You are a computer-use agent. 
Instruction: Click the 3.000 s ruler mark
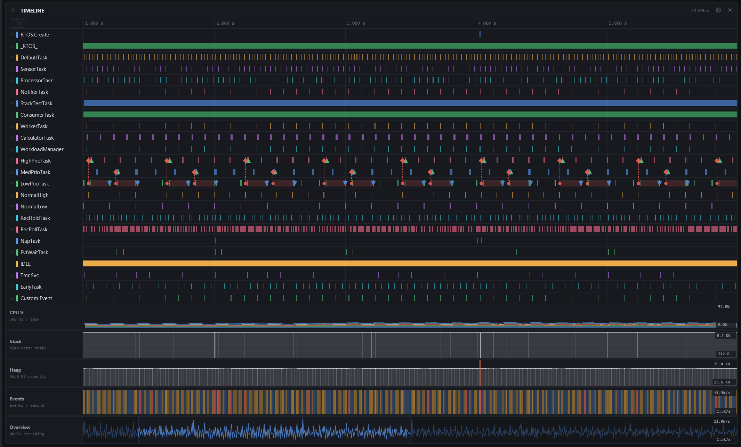356,23
